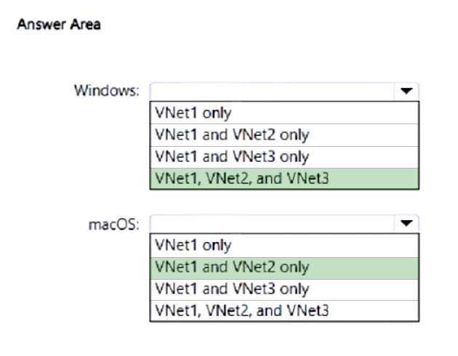
Task: Select 'VNet1, VNet2, and VNet3' under macOS
Action: [x=284, y=310]
